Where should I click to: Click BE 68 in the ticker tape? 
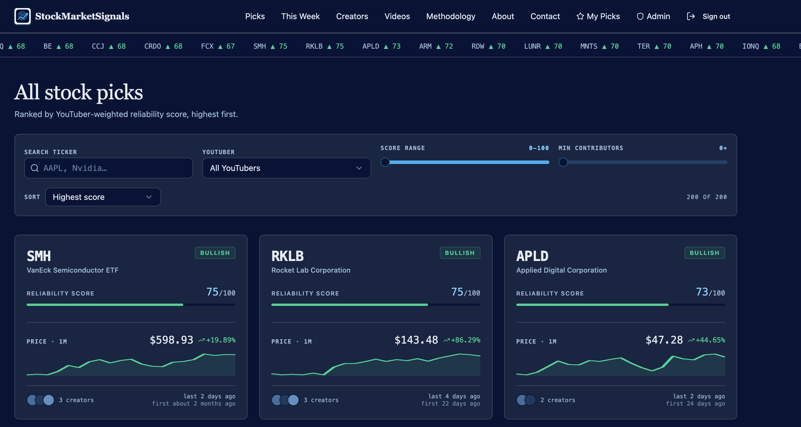[58, 46]
